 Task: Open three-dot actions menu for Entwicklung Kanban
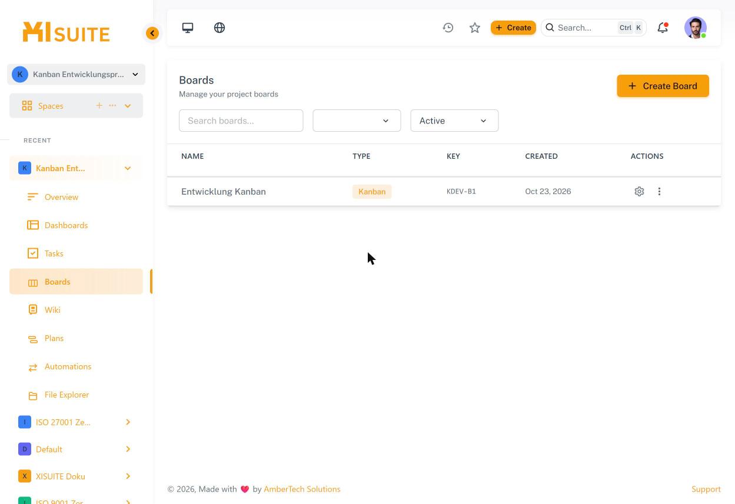click(659, 191)
